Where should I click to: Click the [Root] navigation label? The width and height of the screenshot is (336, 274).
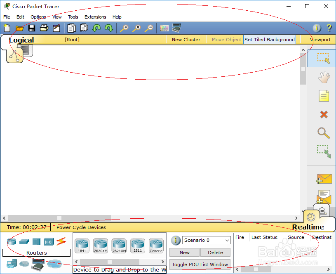pos(72,40)
